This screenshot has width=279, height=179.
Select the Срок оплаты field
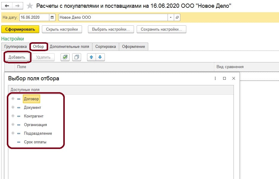tap(35, 142)
